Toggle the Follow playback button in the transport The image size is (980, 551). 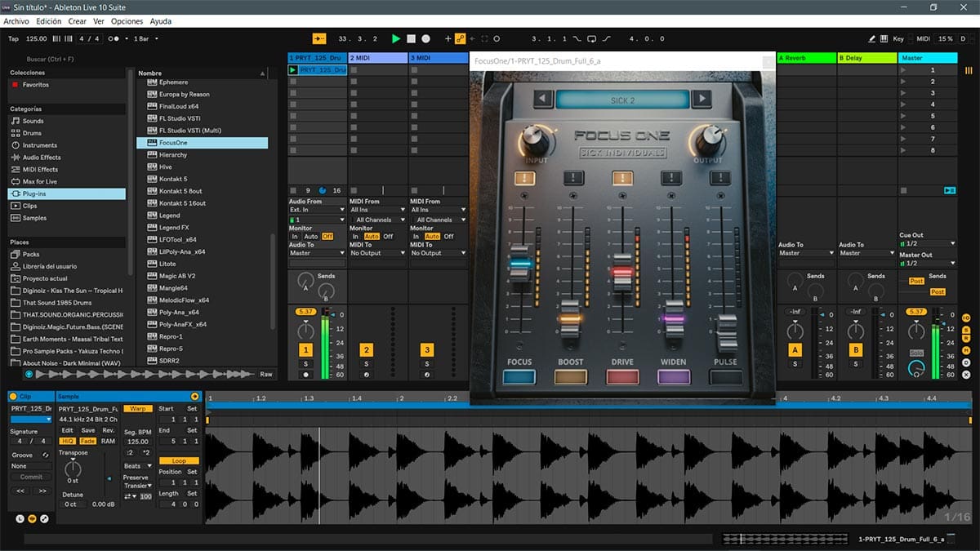pyautogui.click(x=319, y=38)
